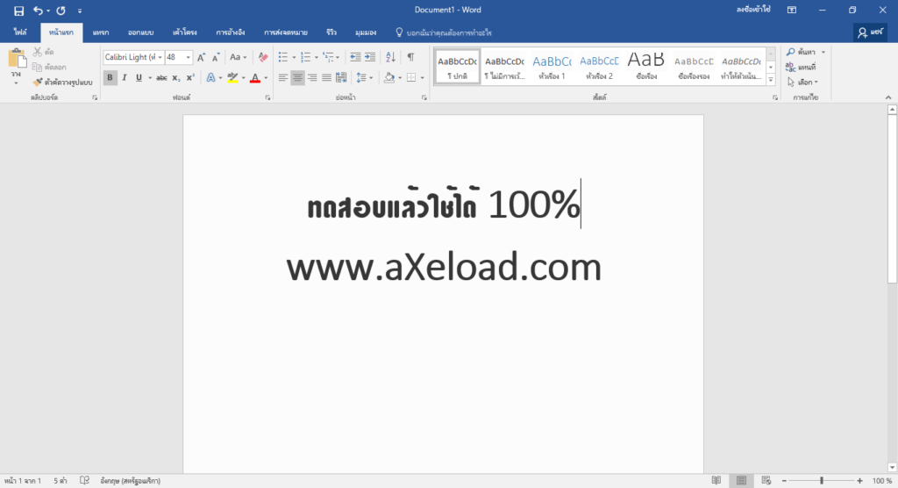Image resolution: width=898 pixels, height=488 pixels.
Task: Switch to the การอ้างอิง (References) tab
Action: (231, 32)
